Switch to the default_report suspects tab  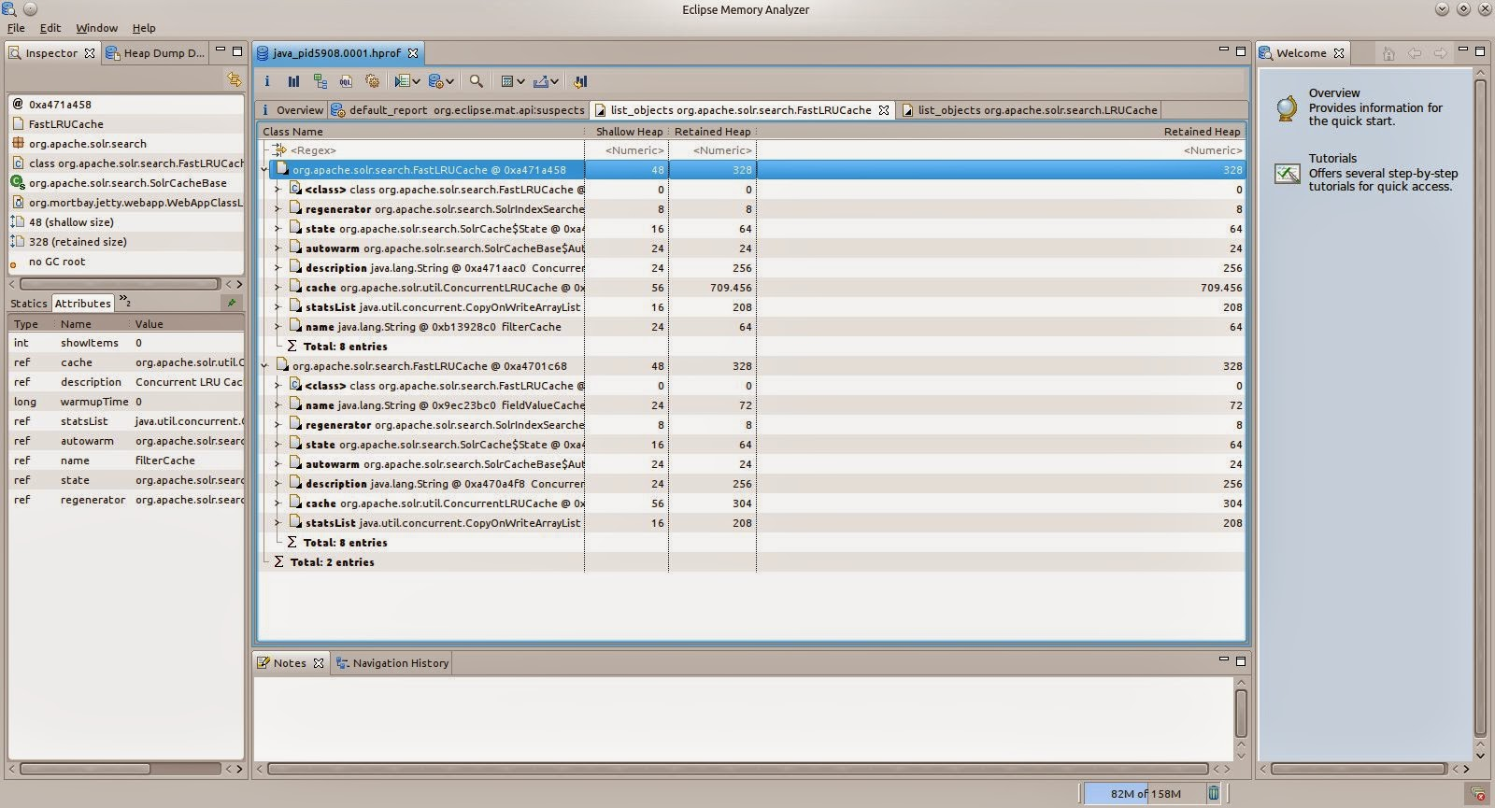pyautogui.click(x=458, y=110)
